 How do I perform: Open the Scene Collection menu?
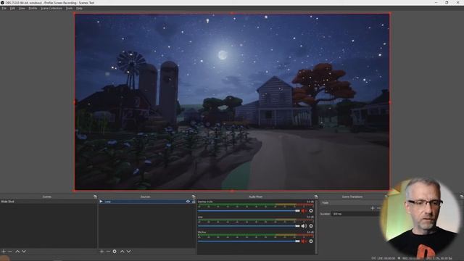51,8
